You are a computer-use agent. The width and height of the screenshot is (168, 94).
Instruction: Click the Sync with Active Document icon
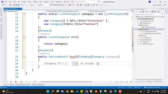pyautogui.click(x=150, y=11)
